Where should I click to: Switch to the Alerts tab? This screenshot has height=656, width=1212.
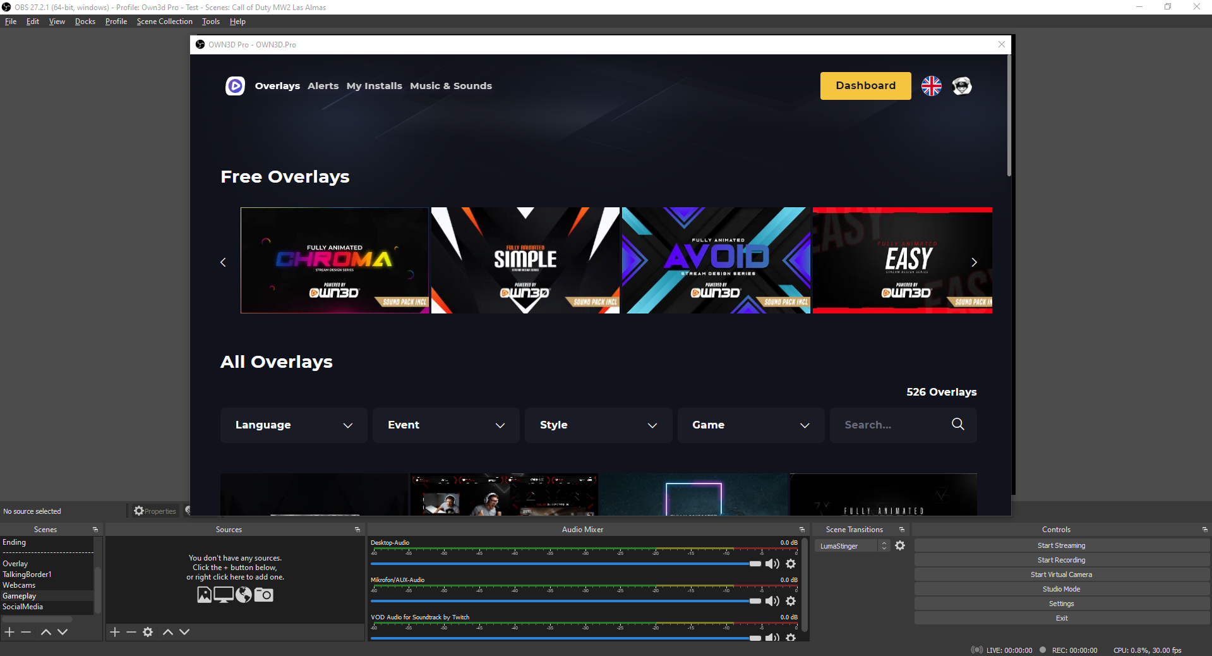pyautogui.click(x=323, y=86)
